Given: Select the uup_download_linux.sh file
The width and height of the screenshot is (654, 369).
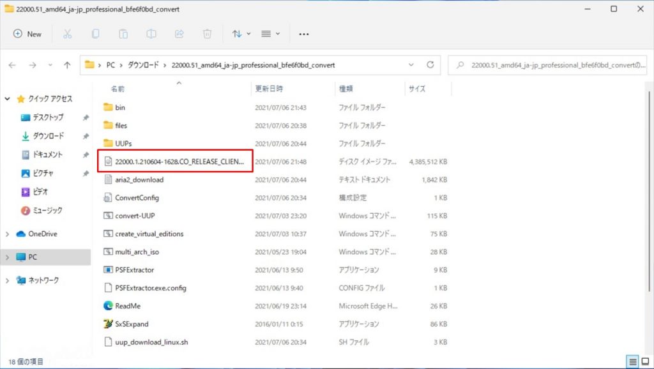Looking at the screenshot, I should (x=151, y=342).
